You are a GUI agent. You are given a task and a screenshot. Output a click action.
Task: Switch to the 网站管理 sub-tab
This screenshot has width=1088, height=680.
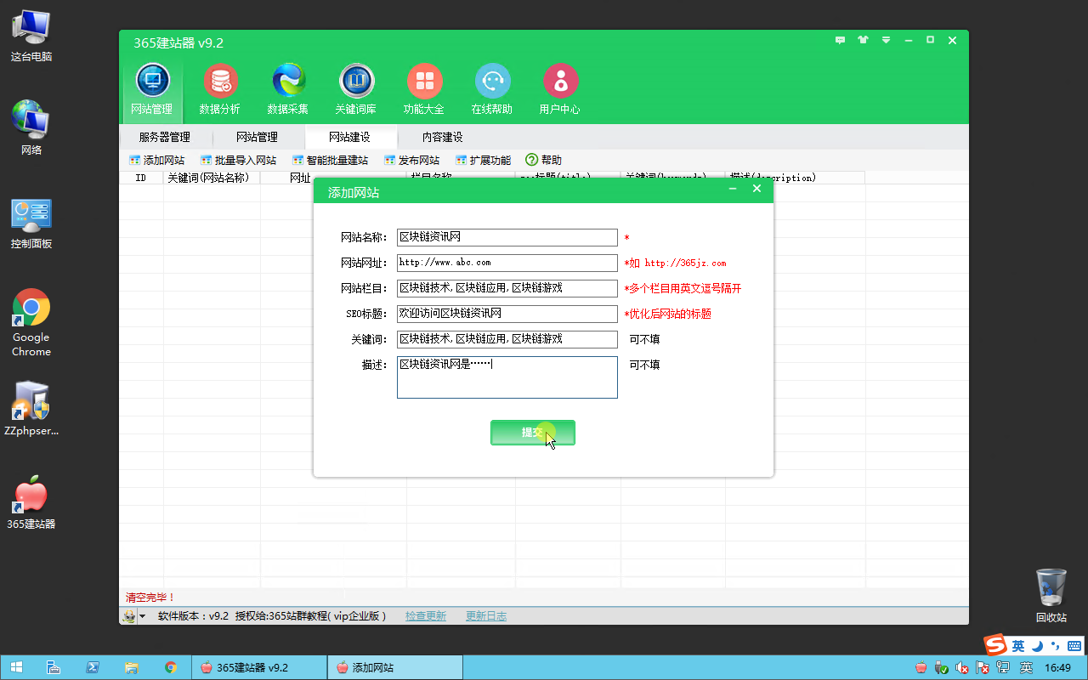257,137
